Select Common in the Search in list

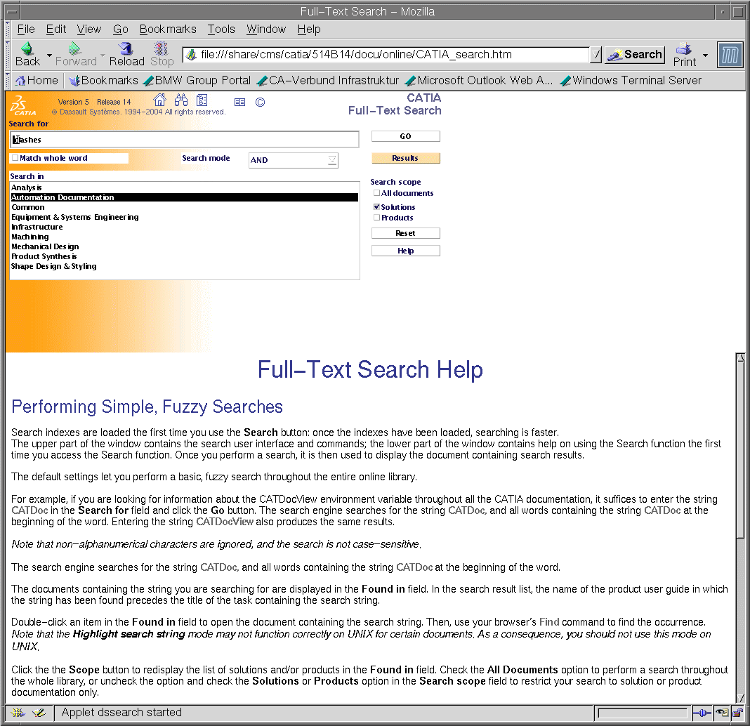point(184,207)
